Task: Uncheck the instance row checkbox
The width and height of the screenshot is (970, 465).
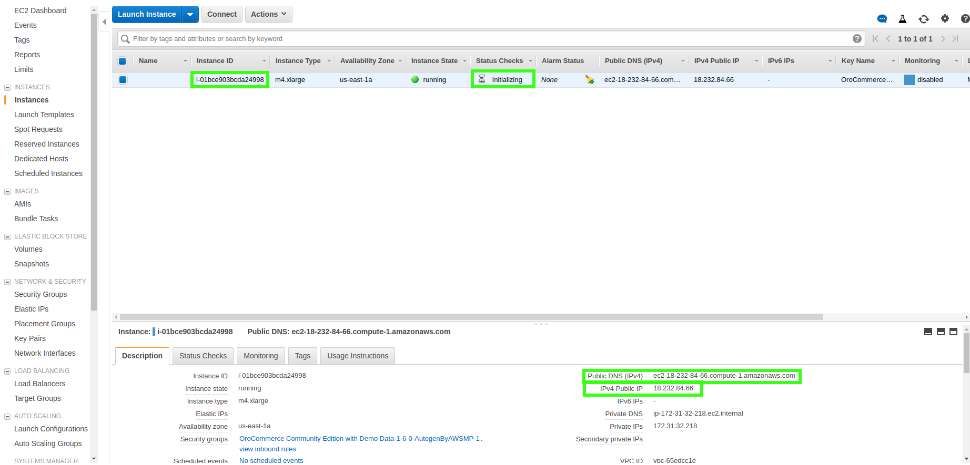Action: [123, 80]
